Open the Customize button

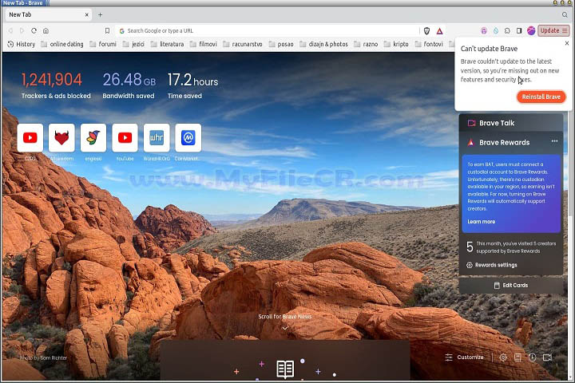pyautogui.click(x=464, y=357)
